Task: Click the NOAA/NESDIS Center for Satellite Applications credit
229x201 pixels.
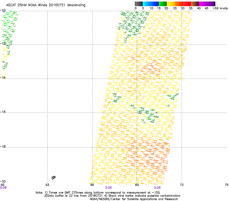Action: point(134,199)
